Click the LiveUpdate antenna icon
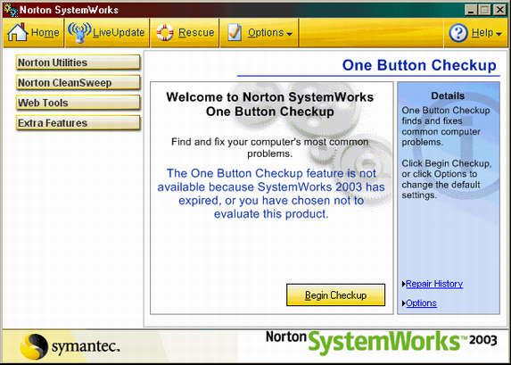 (79, 33)
